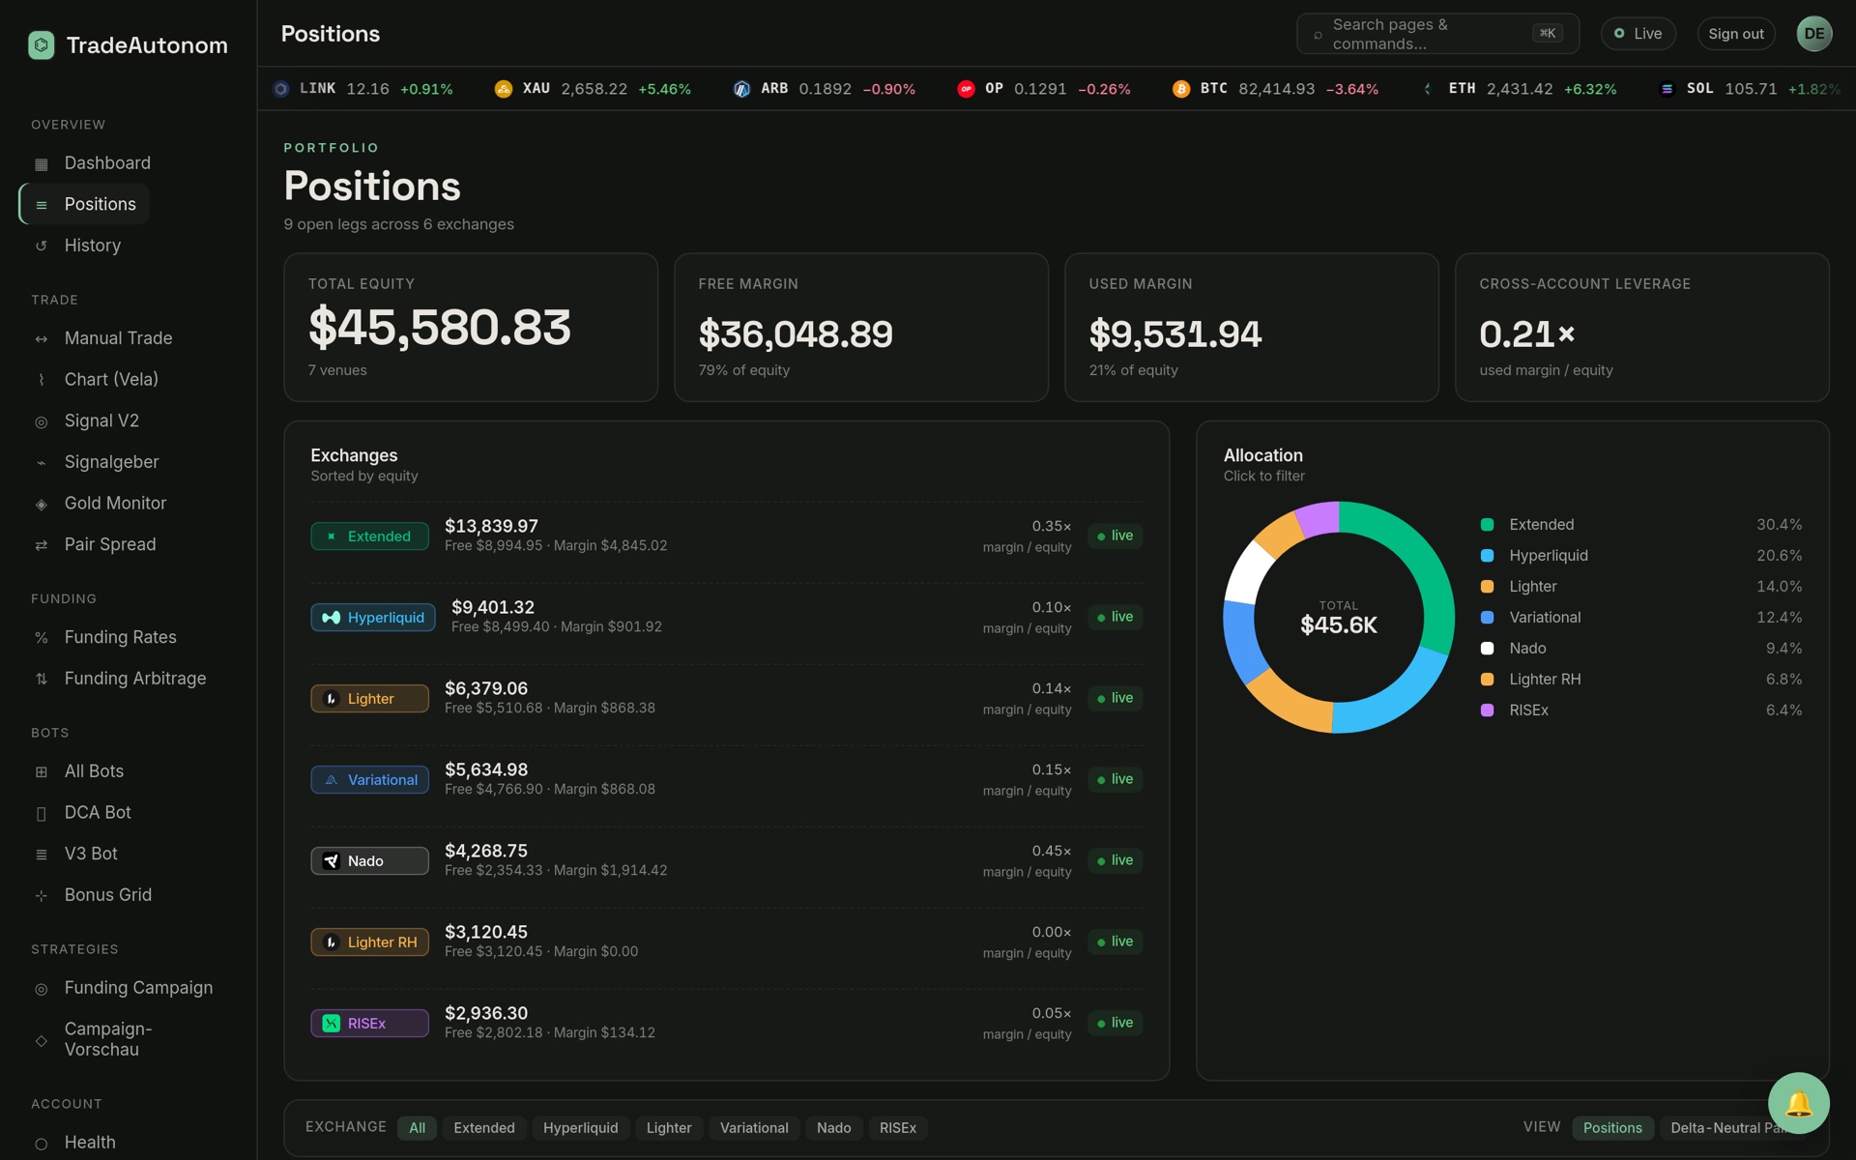Click the BTC coin icon in ticker
Screen dimensions: 1856x1160
coord(1180,89)
